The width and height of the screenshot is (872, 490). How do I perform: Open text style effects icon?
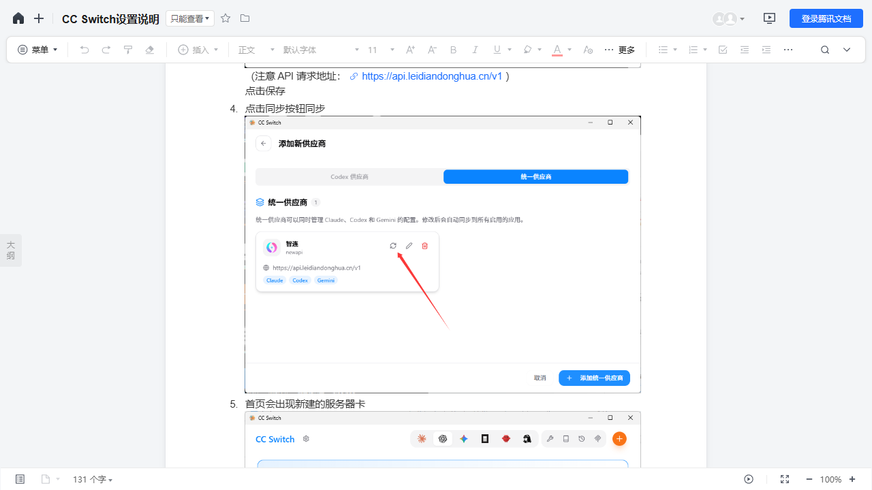pyautogui.click(x=589, y=50)
